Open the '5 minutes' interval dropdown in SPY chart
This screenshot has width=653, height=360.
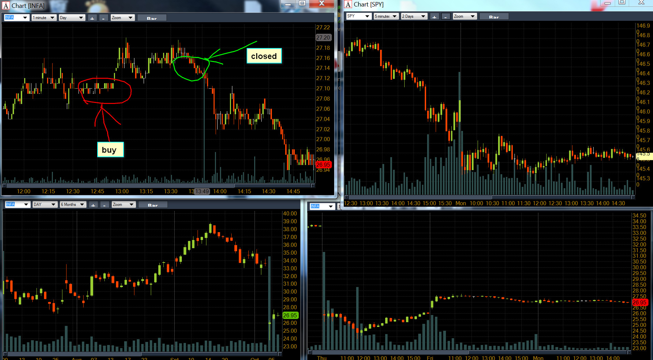click(x=386, y=16)
